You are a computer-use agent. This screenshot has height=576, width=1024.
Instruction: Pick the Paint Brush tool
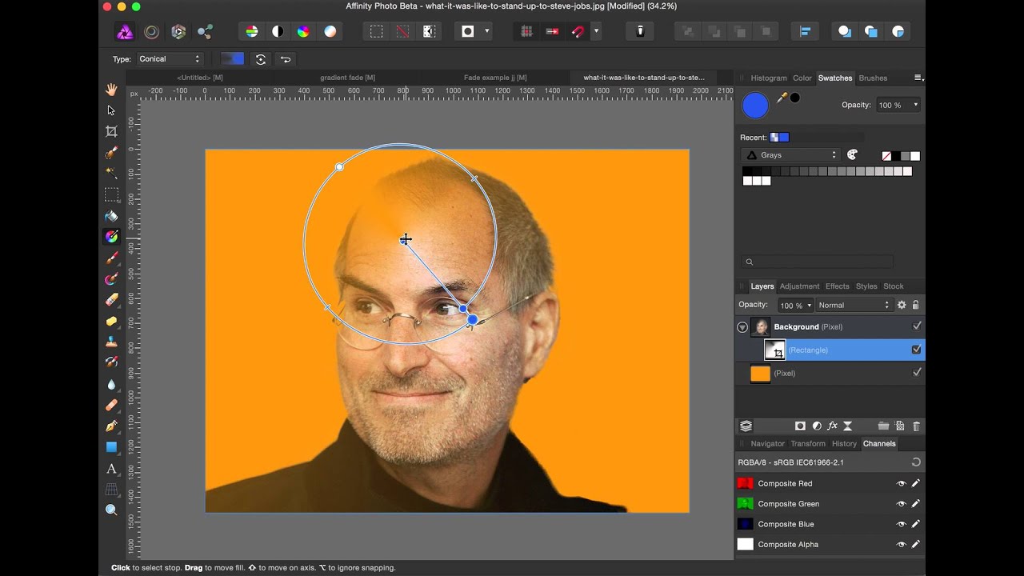coord(111,258)
